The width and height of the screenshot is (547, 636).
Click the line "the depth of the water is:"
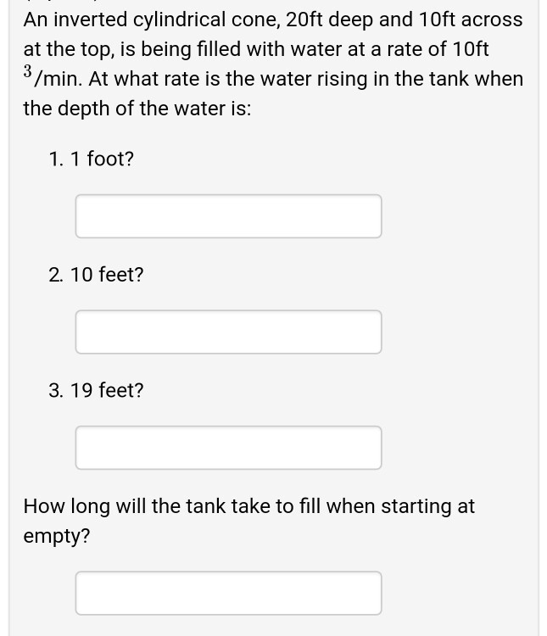(137, 109)
